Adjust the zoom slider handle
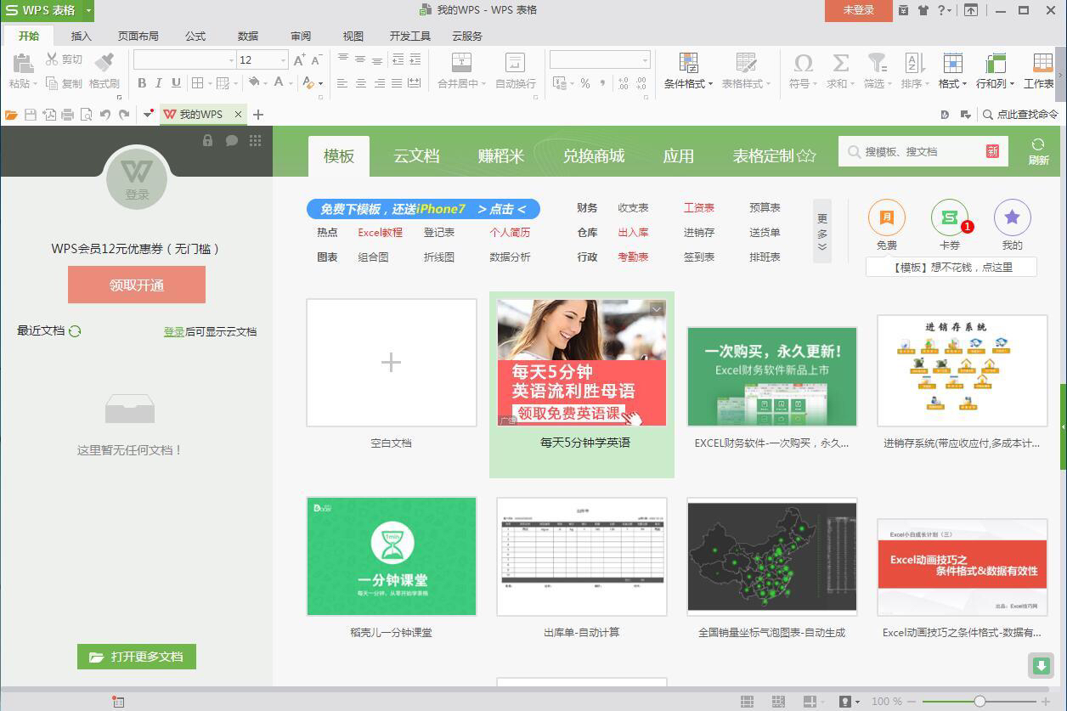The width and height of the screenshot is (1067, 711). 979,702
